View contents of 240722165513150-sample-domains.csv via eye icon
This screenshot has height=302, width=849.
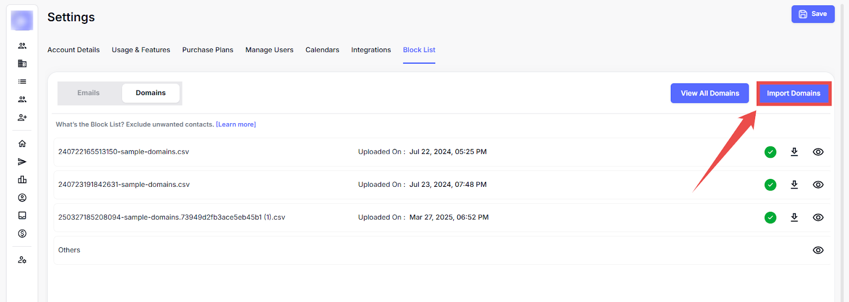818,152
